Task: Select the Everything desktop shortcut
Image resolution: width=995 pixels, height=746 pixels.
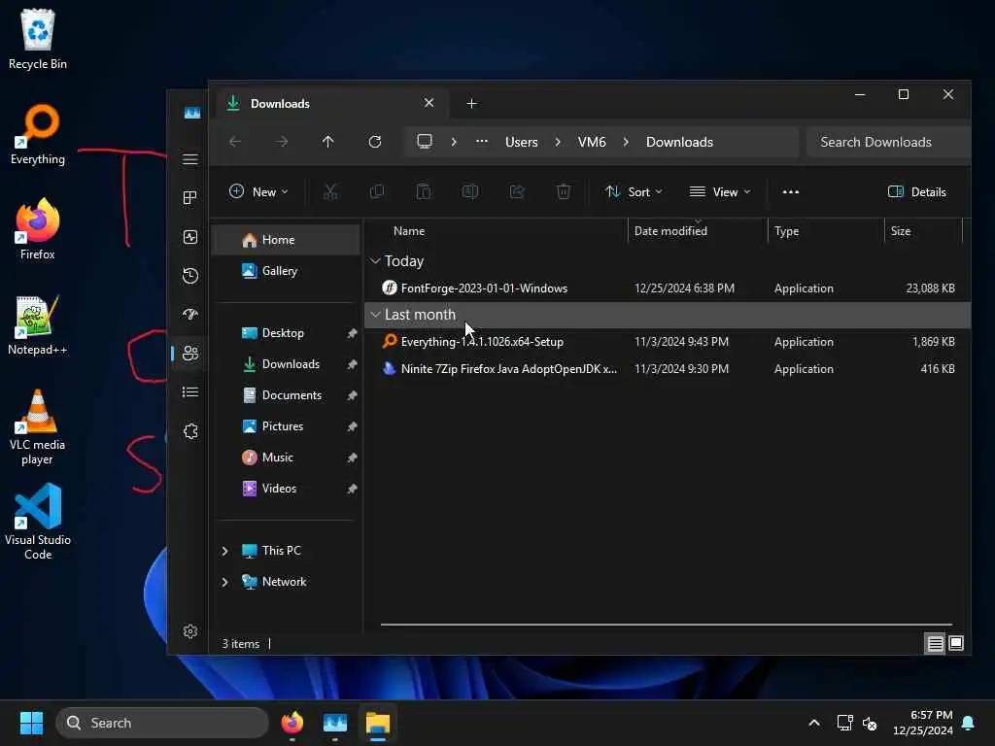Action: 38,134
